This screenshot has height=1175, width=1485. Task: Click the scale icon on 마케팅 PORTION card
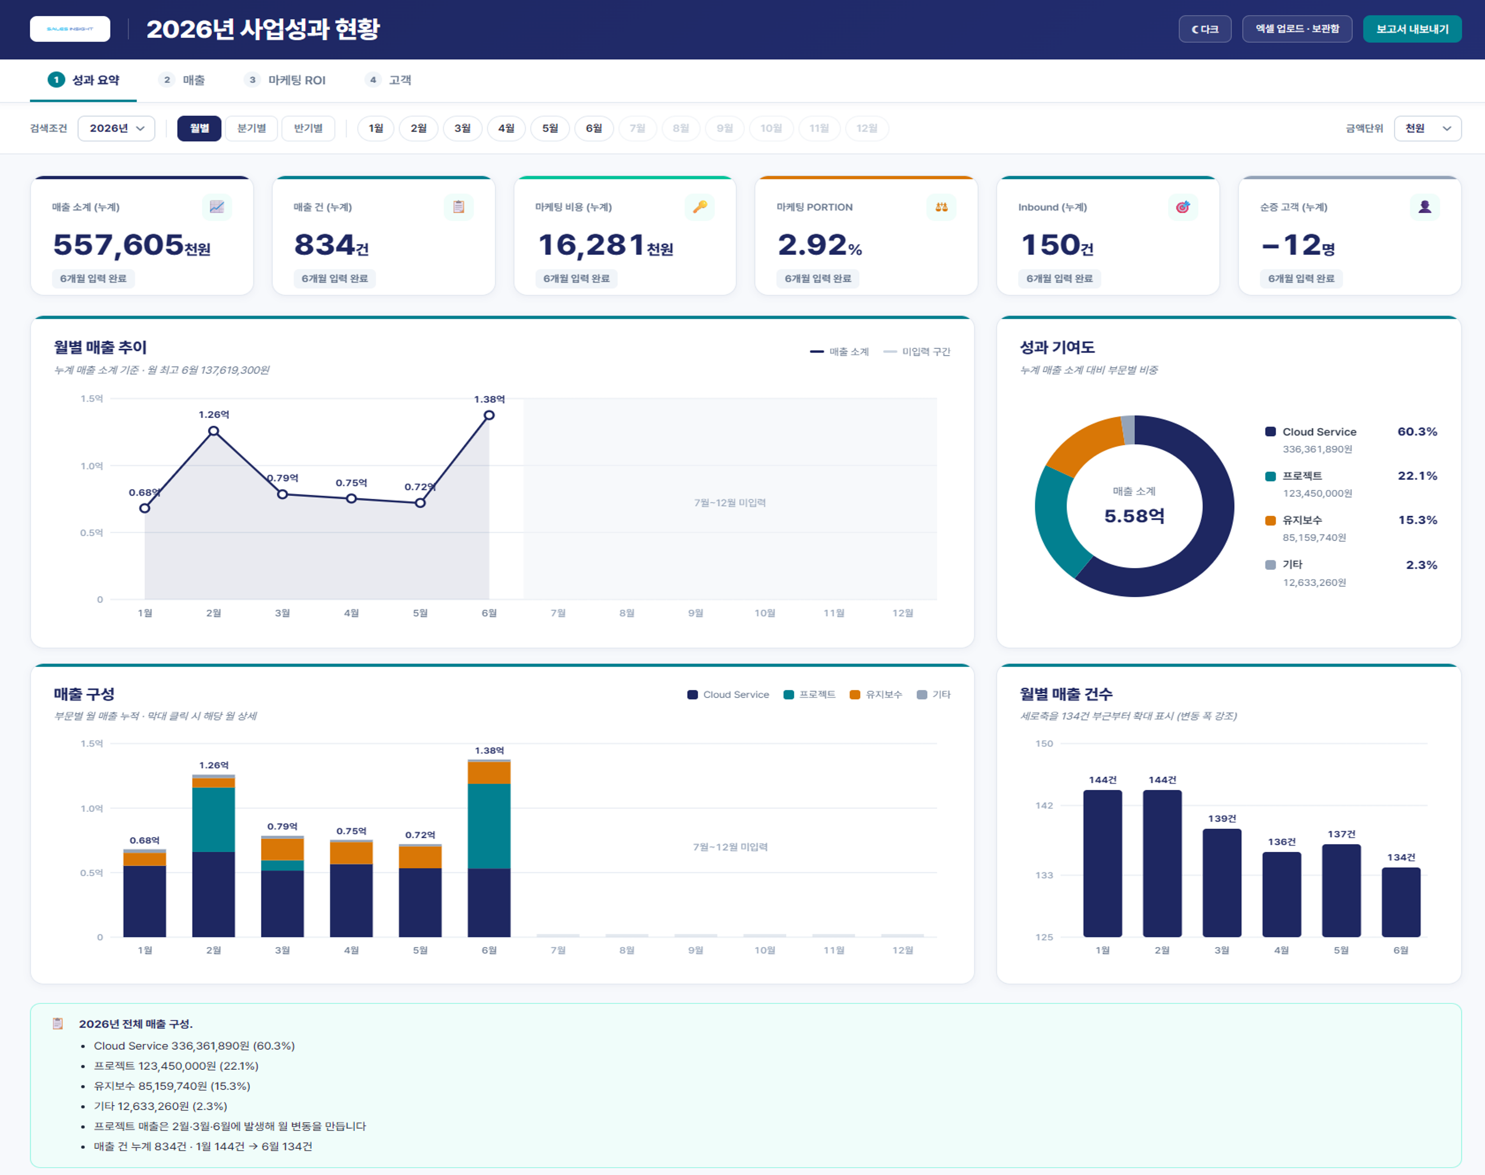pyautogui.click(x=942, y=207)
